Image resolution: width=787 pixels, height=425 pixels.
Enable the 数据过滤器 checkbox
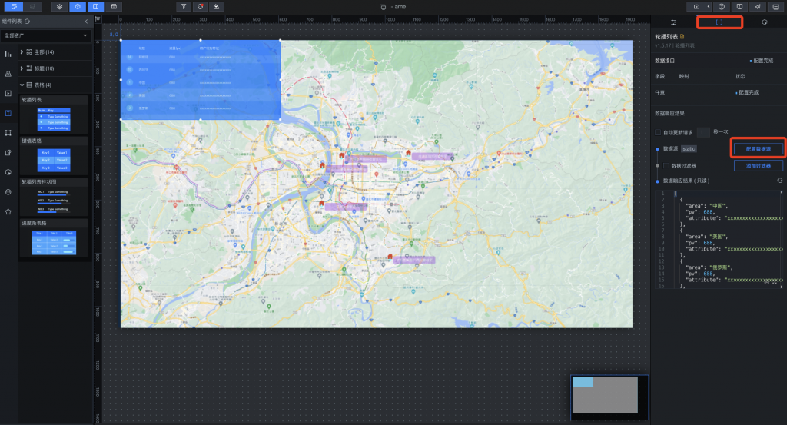coord(666,165)
